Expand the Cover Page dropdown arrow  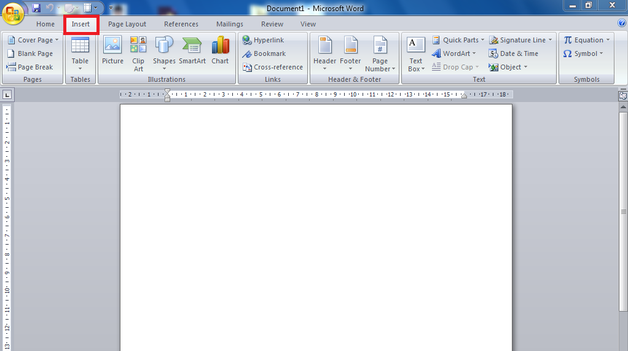point(57,40)
